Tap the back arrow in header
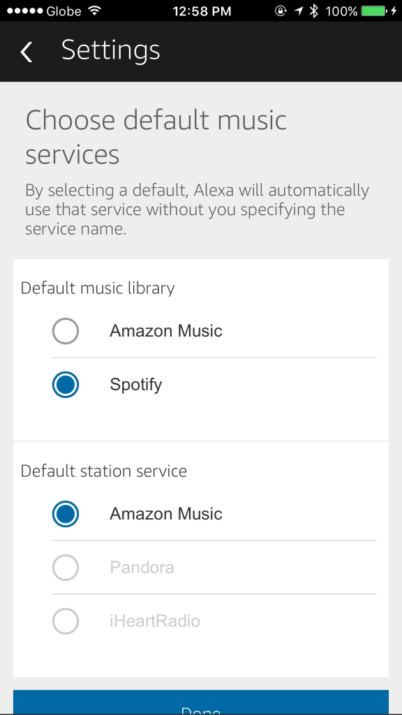 point(27,51)
